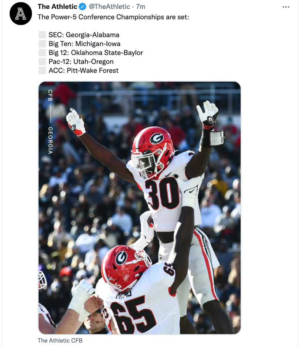The image size is (300, 347).
Task: Click the emoji placeholder beside Big 12 line
Action: 42,52
